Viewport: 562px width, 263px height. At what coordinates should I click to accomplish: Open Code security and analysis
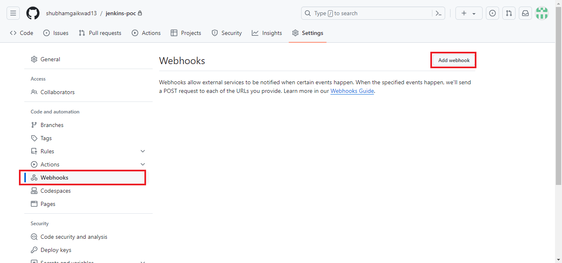[x=88, y=237]
